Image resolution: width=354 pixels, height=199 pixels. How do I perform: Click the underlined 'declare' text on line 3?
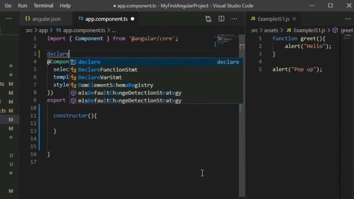(x=58, y=54)
